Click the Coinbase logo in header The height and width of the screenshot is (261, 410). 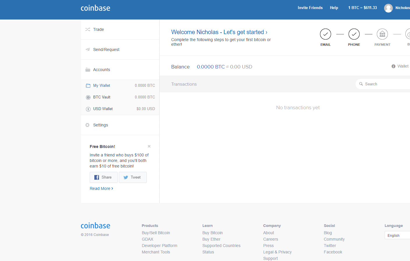96,8
